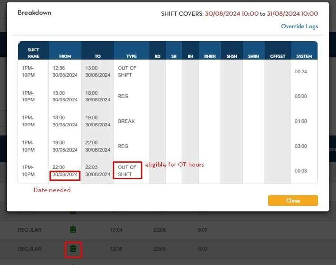Select TO cell showing 22:03 30/08/2024
Screen dimensions: 336x265
point(98,171)
